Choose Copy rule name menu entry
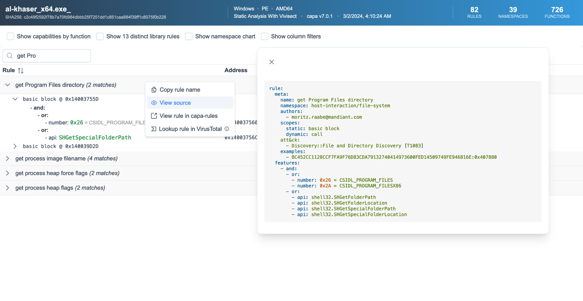 (x=190, y=90)
